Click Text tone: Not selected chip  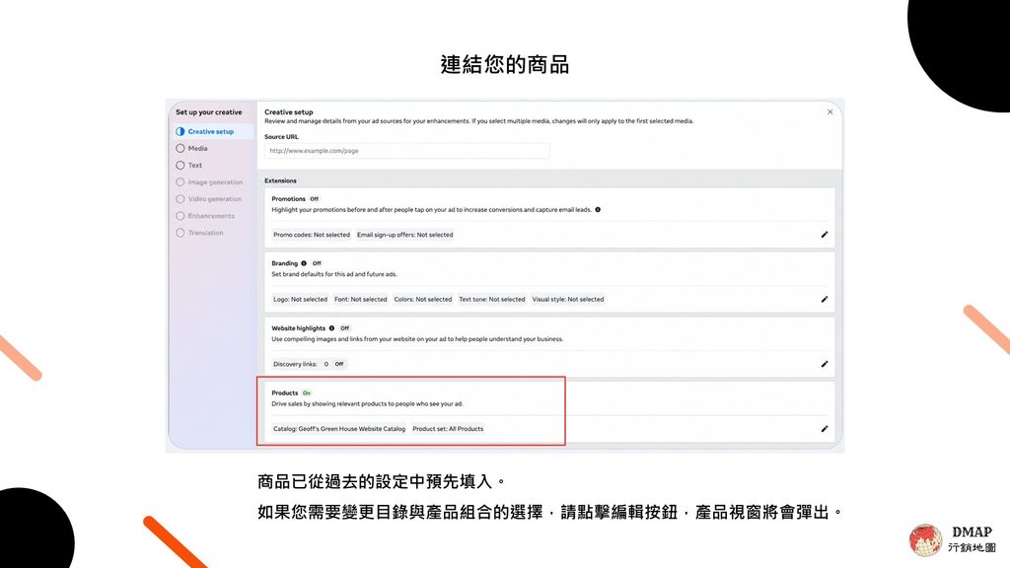(x=491, y=299)
